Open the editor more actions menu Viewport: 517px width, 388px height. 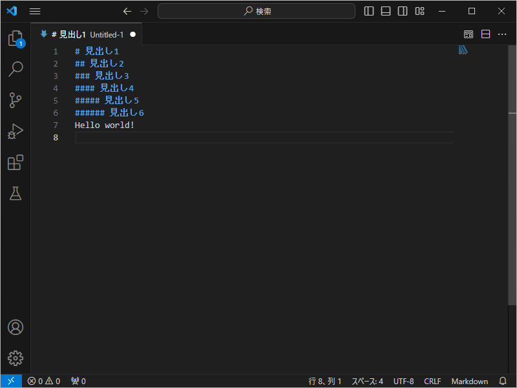tap(502, 34)
